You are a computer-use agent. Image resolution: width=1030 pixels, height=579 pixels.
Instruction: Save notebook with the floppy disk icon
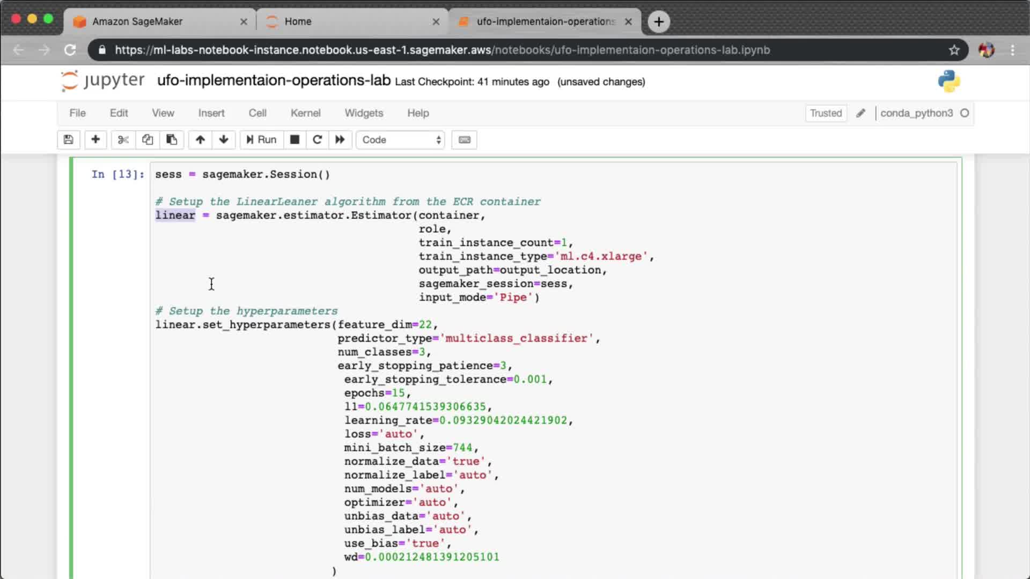click(x=68, y=140)
